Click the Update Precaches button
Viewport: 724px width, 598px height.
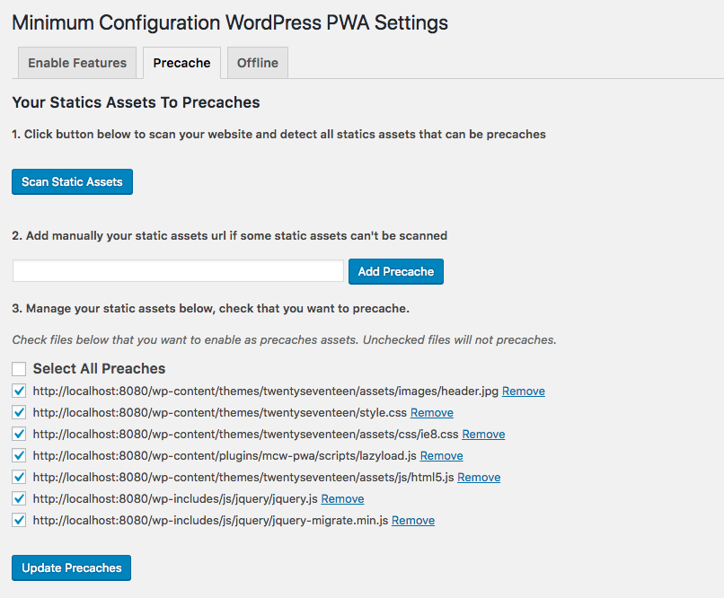click(x=71, y=567)
